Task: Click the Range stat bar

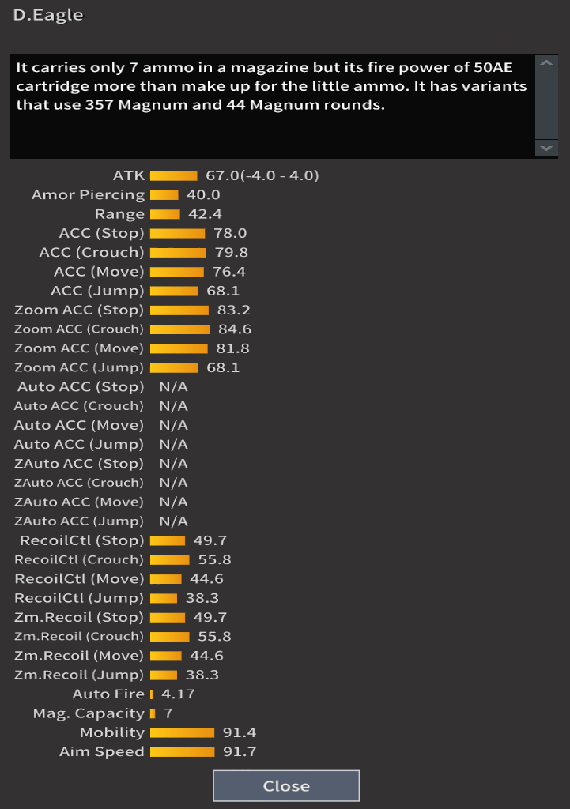Action: click(x=165, y=214)
